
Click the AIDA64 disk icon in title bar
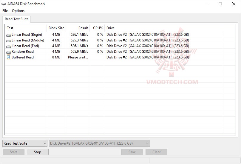pyautogui.click(x=4, y=4)
